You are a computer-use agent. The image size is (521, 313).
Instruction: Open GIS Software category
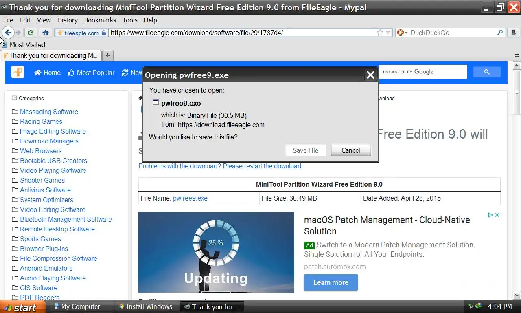tap(39, 288)
